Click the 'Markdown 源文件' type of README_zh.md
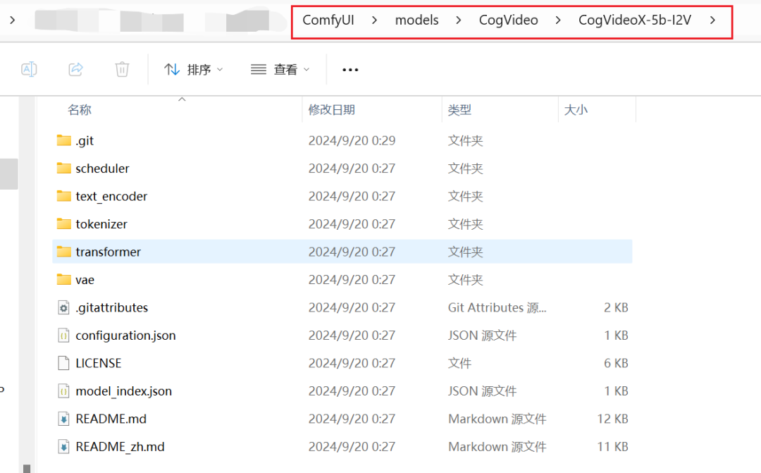This screenshot has height=473, width=761. point(497,446)
